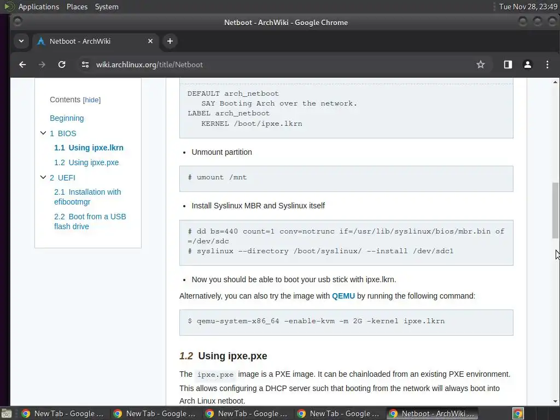Screen dimensions: 560x420
Task: Click the scrollbar up arrow
Action: pos(555,82)
